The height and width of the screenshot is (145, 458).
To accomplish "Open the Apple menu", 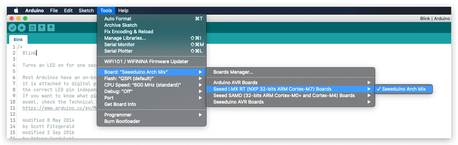I will point(16,11).
